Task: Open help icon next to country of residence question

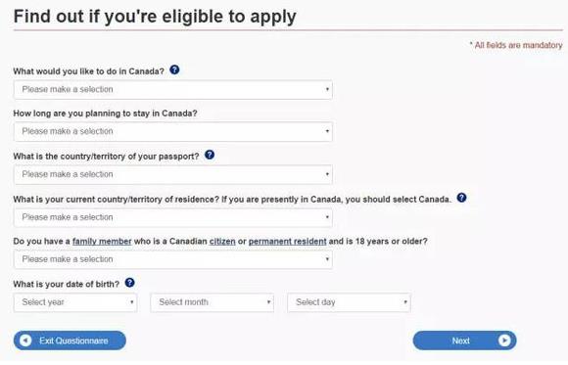Action: pos(461,198)
